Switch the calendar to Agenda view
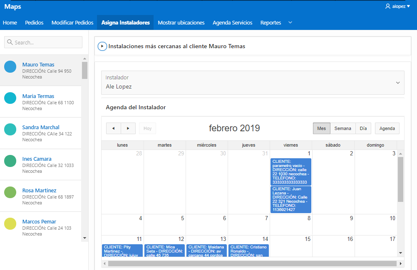 point(387,128)
